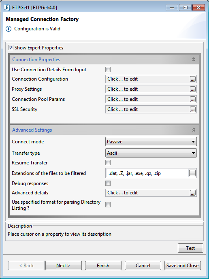This screenshot has height=279, width=209.
Task: Uncheck Show Expert Properties checkbox
Action: (x=11, y=48)
